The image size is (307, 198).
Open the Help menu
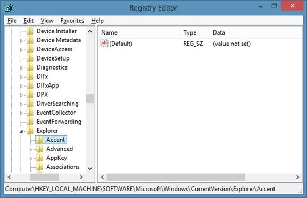pyautogui.click(x=97, y=21)
